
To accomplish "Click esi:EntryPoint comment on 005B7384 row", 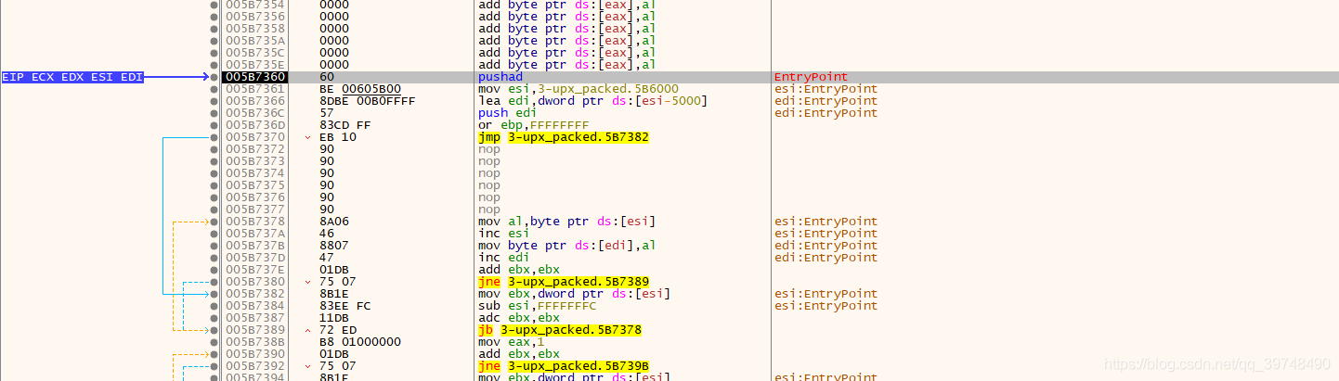I will click(x=825, y=306).
